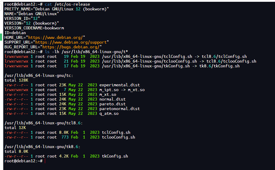Select the /usr/lib/x86_64-linux-gnu/tk8.6: header
This screenshot has height=170, width=275.
(42, 147)
